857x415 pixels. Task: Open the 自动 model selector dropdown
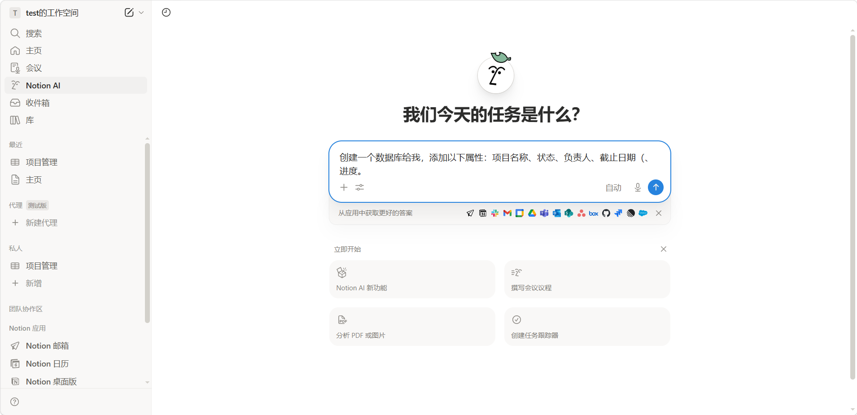[x=613, y=188]
